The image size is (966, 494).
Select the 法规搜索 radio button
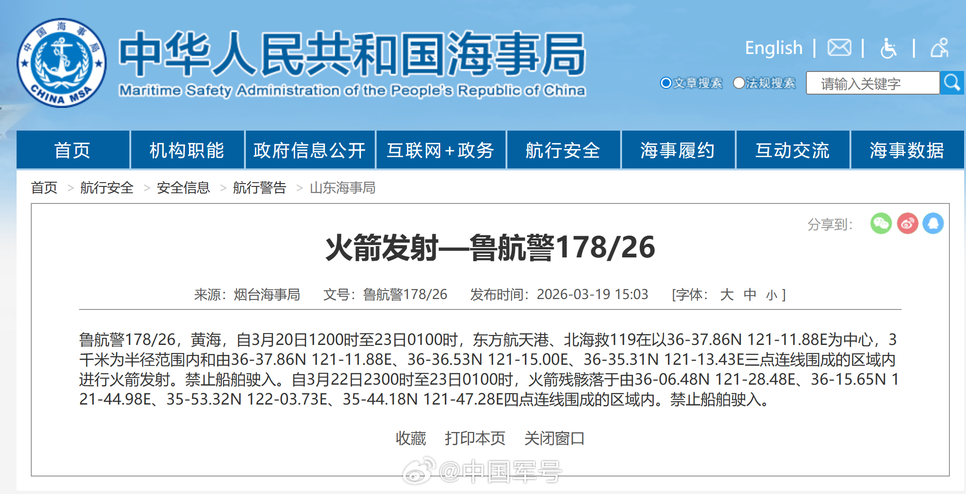[738, 82]
